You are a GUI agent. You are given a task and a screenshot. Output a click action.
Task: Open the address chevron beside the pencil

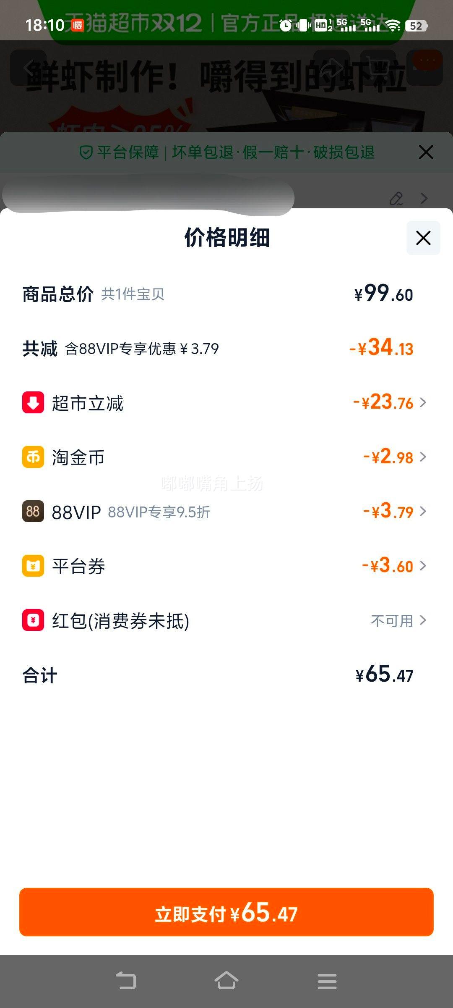pyautogui.click(x=424, y=198)
